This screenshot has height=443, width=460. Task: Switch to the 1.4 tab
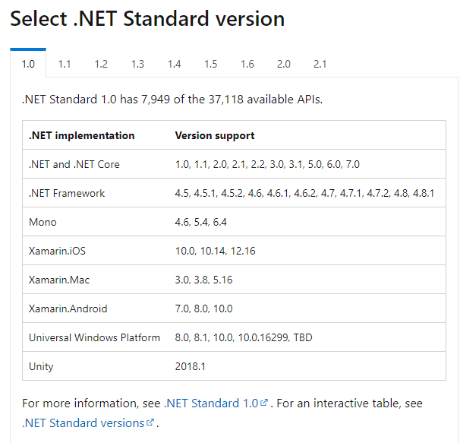click(174, 64)
